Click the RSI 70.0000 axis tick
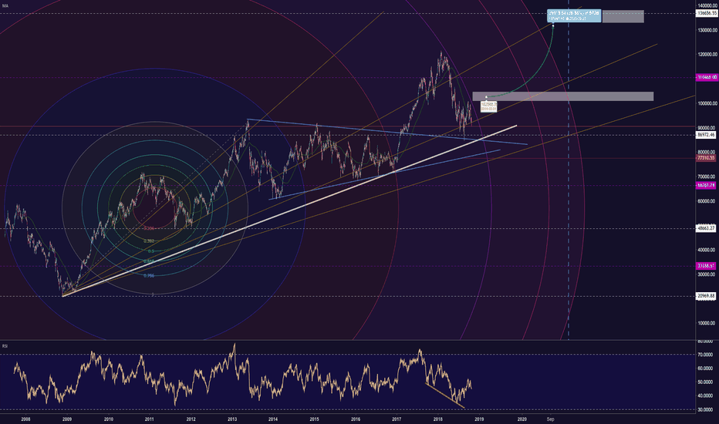 coord(705,355)
